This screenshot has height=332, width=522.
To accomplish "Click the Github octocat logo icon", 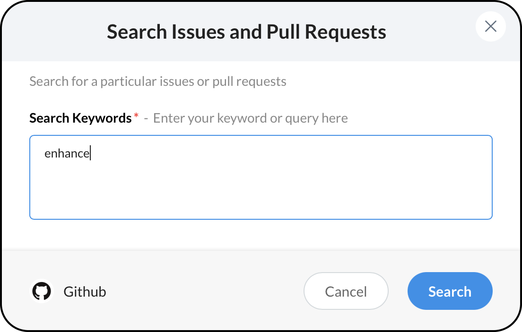I will coord(42,291).
